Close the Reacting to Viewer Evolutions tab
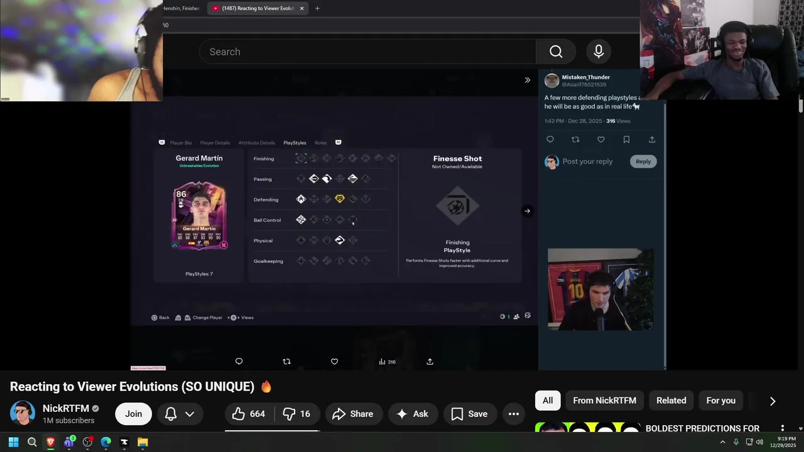 point(302,8)
